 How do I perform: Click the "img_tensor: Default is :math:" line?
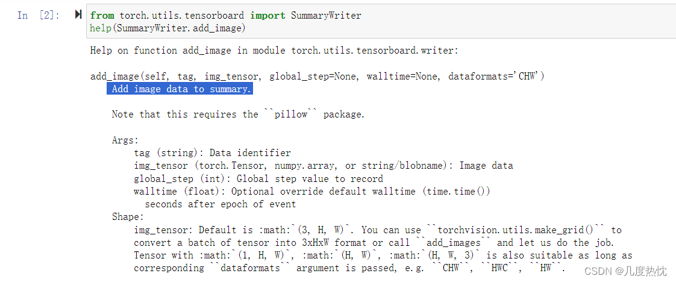pyautogui.click(x=378, y=230)
